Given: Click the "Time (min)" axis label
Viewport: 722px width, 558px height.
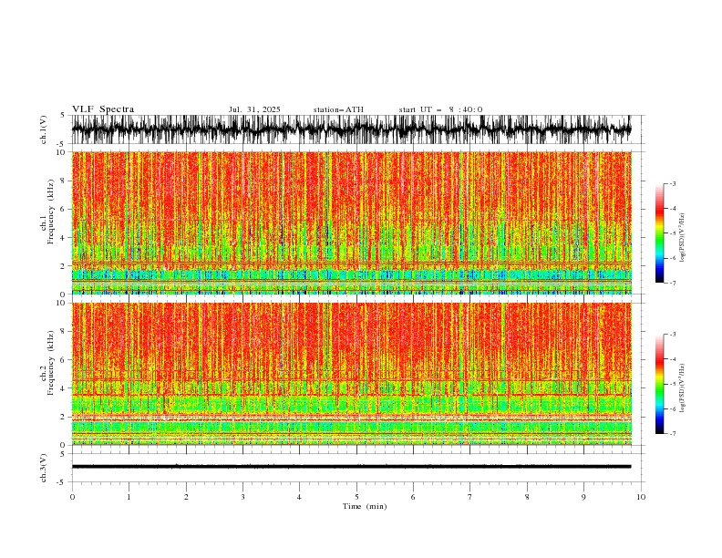Looking at the screenshot, I should pyautogui.click(x=365, y=506).
